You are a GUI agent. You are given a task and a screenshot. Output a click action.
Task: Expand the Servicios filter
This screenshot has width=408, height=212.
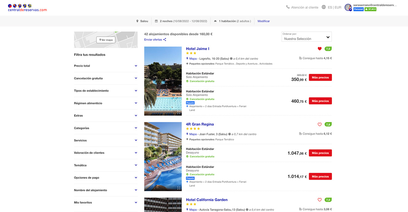pos(106,140)
